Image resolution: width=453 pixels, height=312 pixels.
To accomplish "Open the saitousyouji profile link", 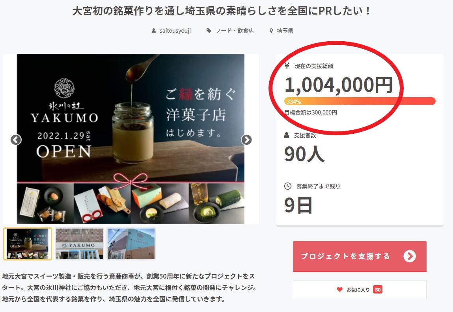I will 175,31.
